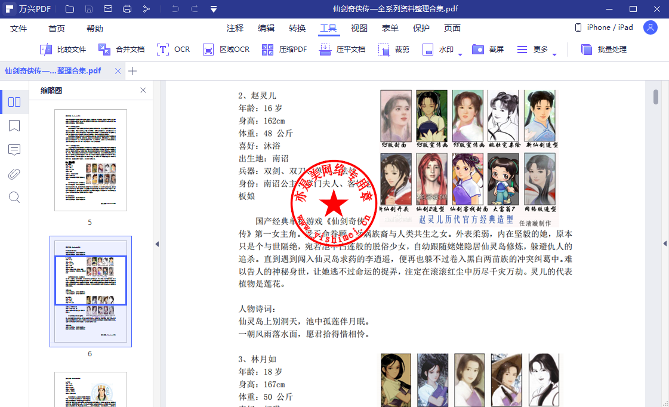669x407 pixels.
Task: Open the bookmarks panel sidebar icon
Action: click(14, 126)
